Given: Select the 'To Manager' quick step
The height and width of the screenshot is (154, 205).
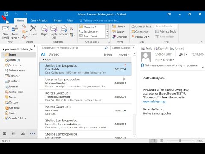Looking at the screenshot, I should (x=92, y=32).
